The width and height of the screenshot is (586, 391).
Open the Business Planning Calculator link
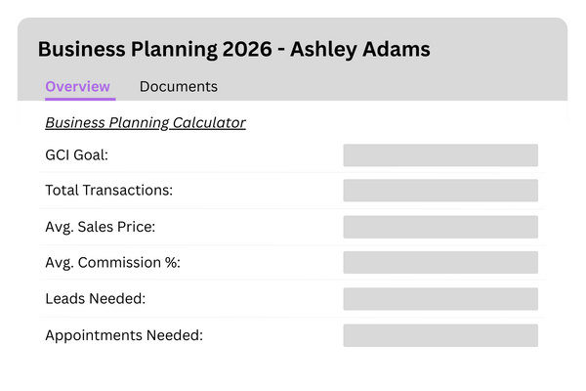pos(145,123)
